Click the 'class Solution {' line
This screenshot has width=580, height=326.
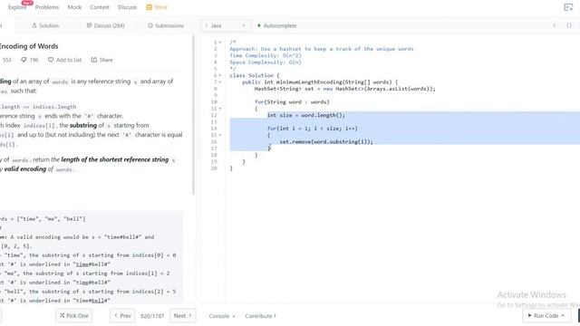(255, 75)
